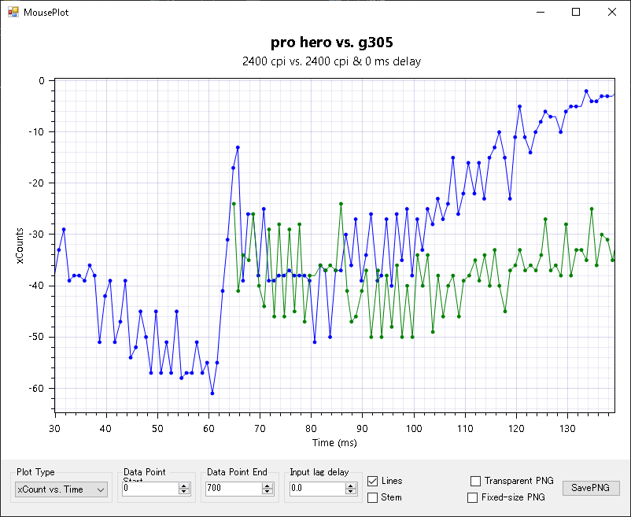Decrement Data Point Start value down arrow

(184, 492)
